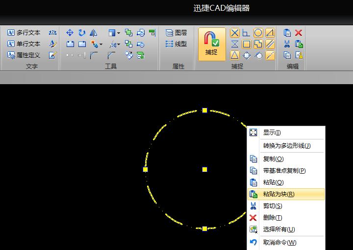This screenshot has height=250, width=353.
Task: Toggle the perpendicular snap right-angle icon
Action: click(x=246, y=33)
